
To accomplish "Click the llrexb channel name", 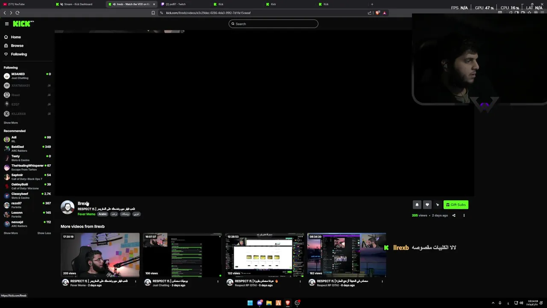I will click(x=83, y=204).
